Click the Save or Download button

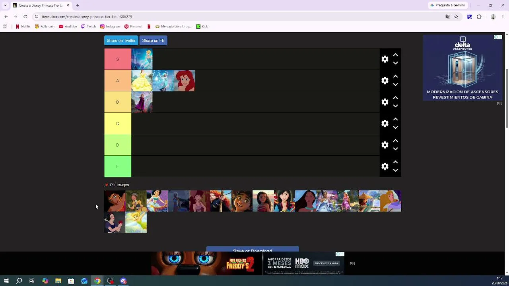point(253,249)
